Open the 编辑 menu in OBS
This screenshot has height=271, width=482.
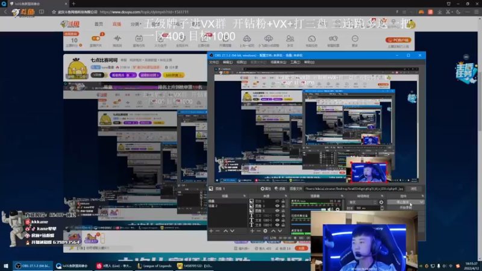pos(228,62)
